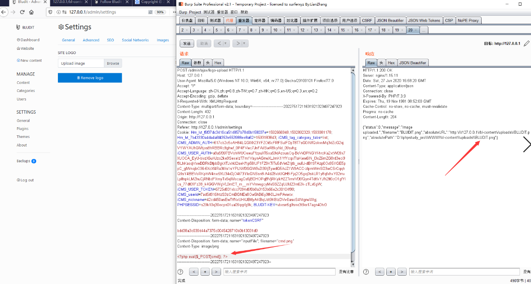Open the history dropdown beside '>' button
The width and height of the screenshot is (531, 284).
tap(245, 43)
